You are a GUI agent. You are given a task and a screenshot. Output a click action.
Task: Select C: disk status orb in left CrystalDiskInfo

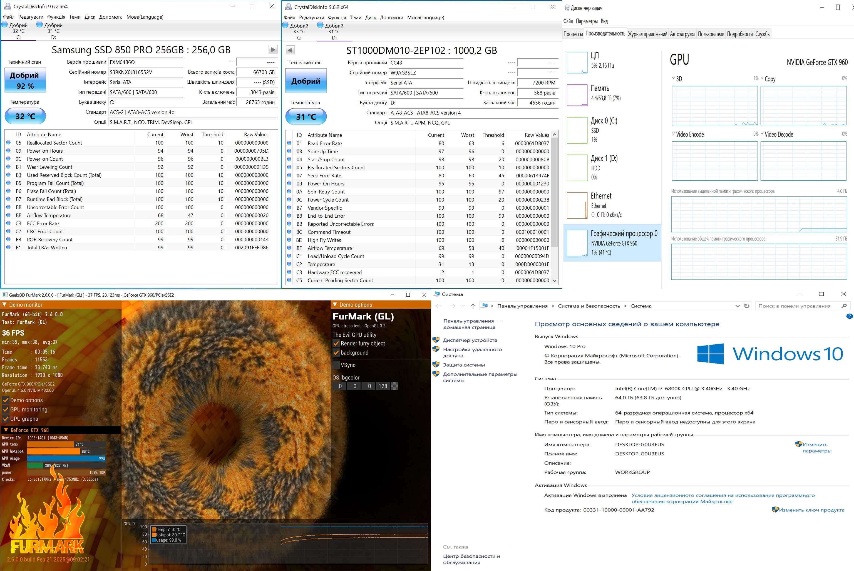coord(5,24)
